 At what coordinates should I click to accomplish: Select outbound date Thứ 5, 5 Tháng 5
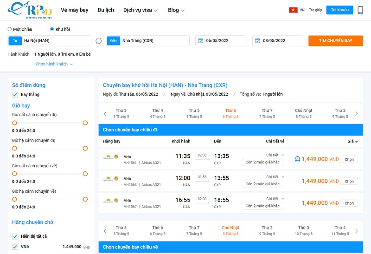(x=194, y=113)
